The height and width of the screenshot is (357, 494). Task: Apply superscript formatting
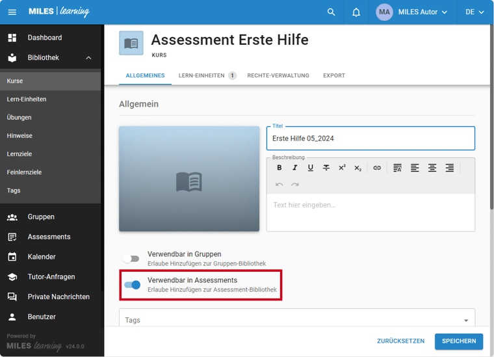[342, 168]
